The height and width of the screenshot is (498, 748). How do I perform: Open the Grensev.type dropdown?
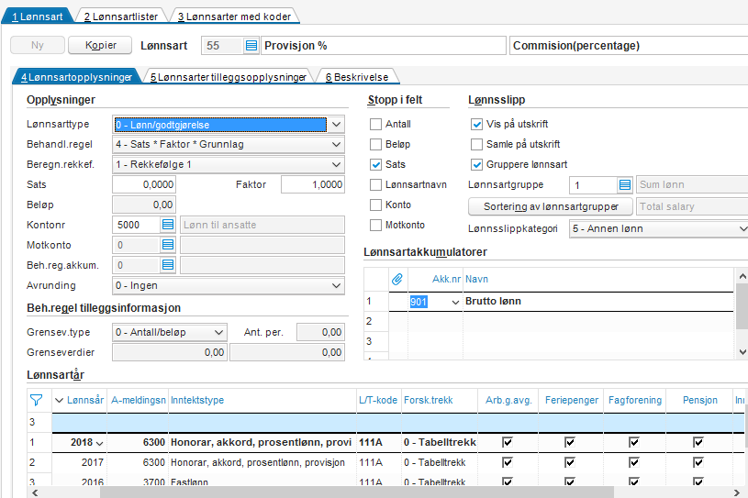(219, 332)
